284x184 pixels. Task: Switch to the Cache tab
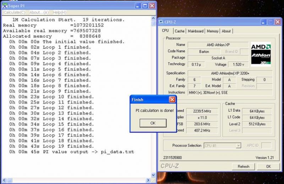click(x=180, y=31)
